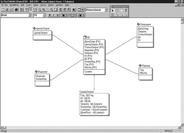Click the New file icon

pos(3,10)
